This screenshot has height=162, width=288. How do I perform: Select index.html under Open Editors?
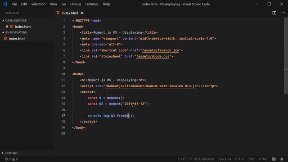(23, 27)
